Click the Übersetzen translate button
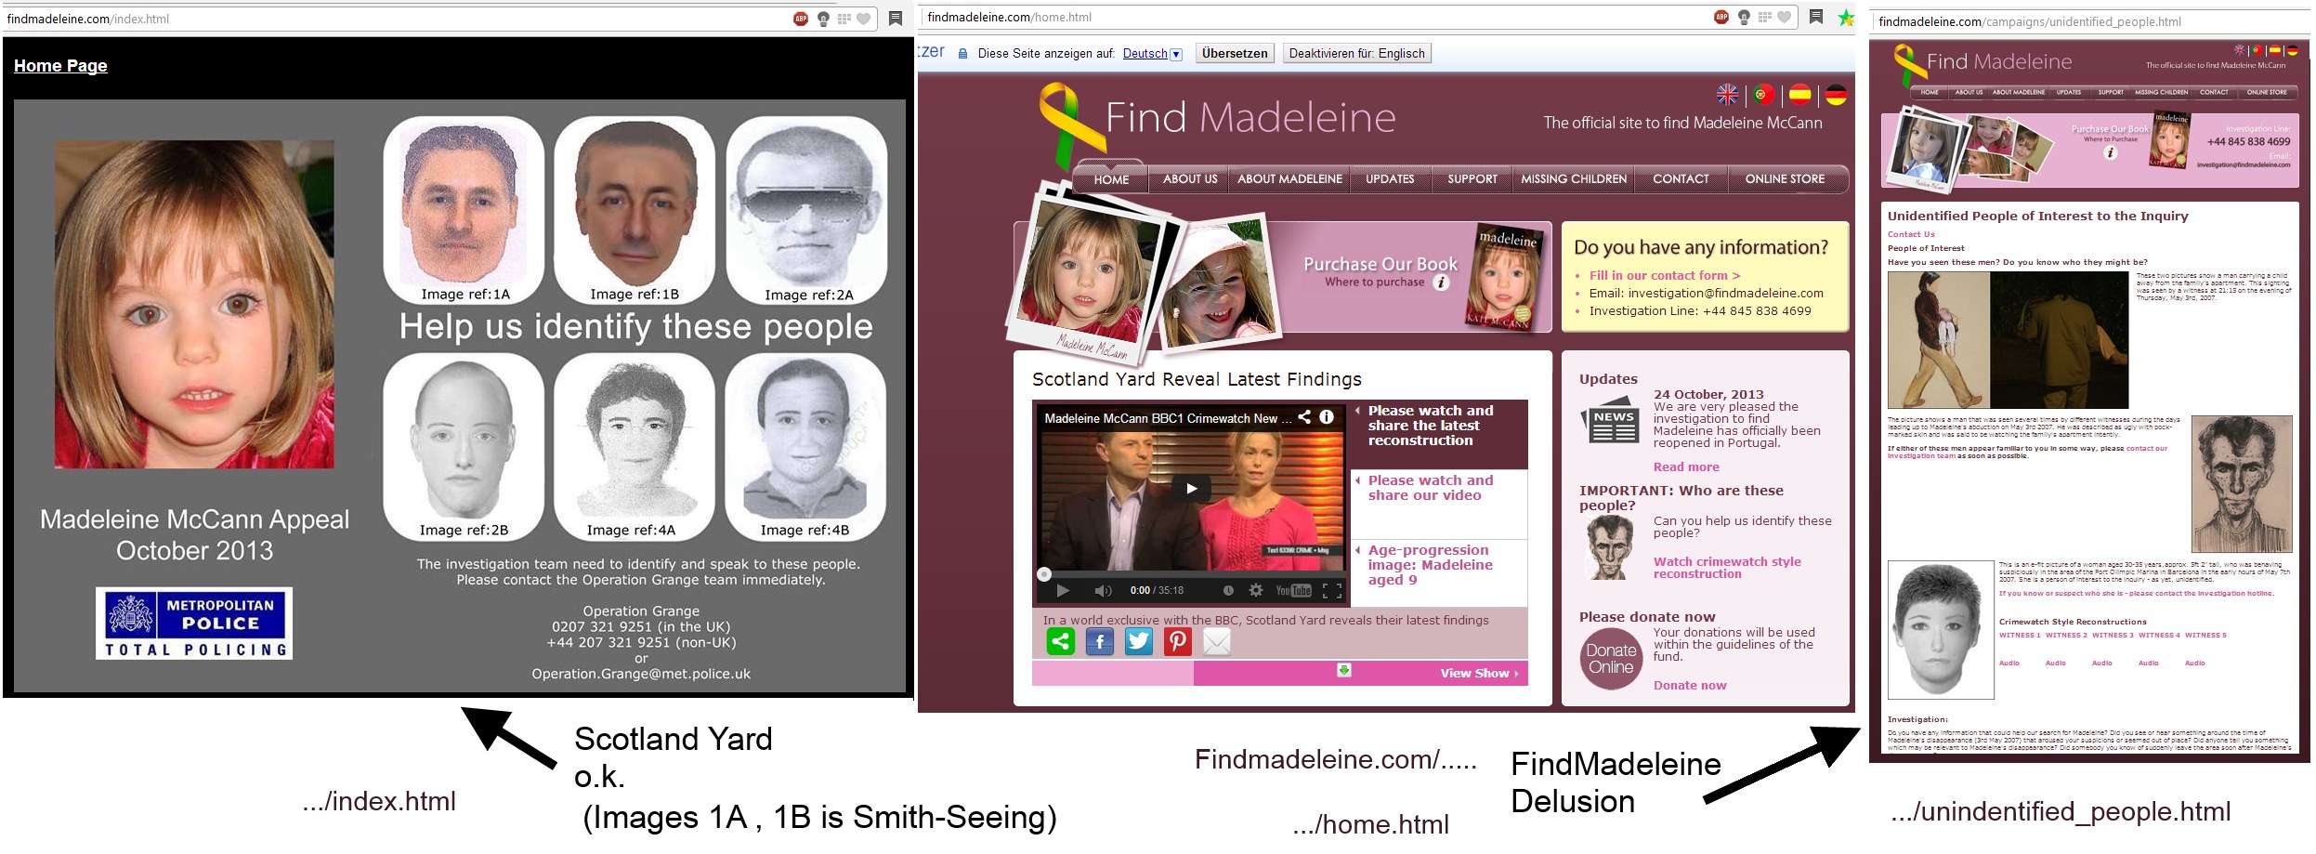Image resolution: width=2316 pixels, height=854 pixels. point(1234,54)
